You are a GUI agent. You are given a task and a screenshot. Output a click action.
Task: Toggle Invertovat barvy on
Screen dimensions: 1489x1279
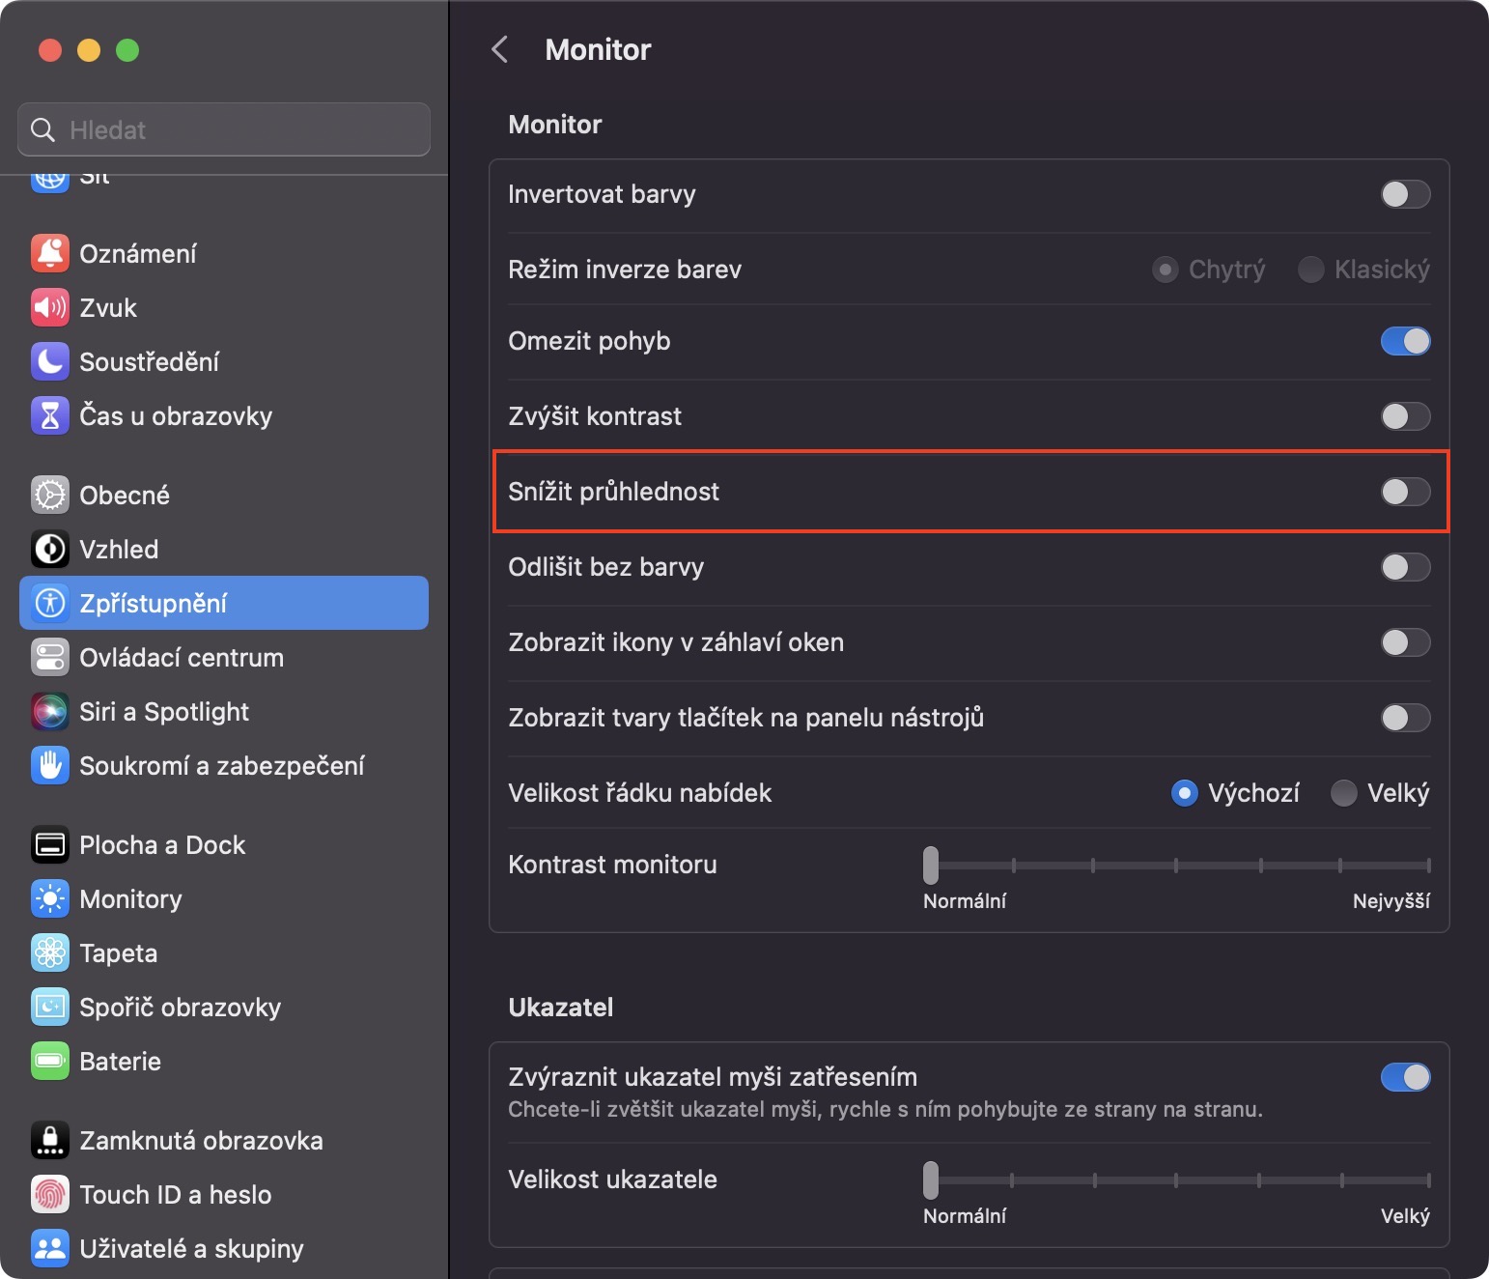tap(1405, 194)
